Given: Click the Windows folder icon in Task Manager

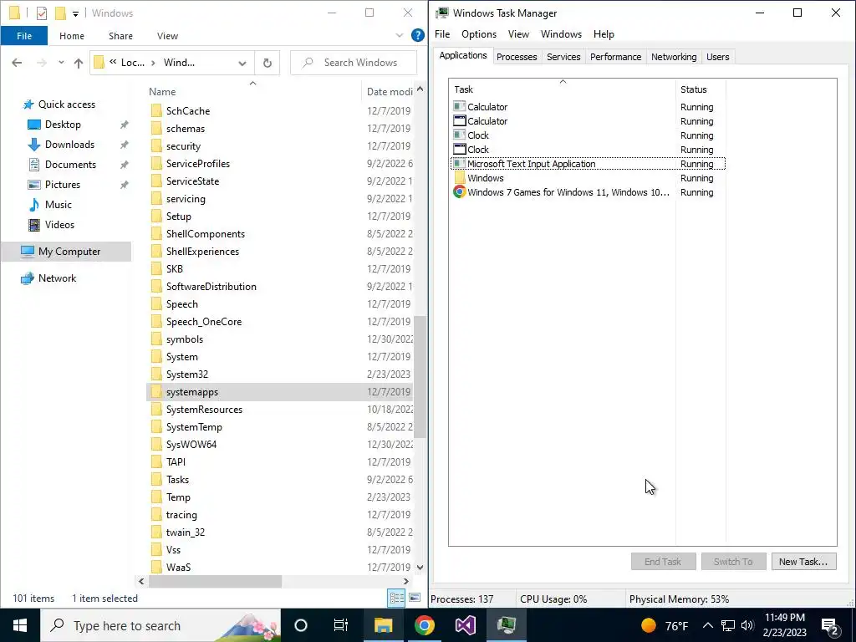Looking at the screenshot, I should click(460, 177).
